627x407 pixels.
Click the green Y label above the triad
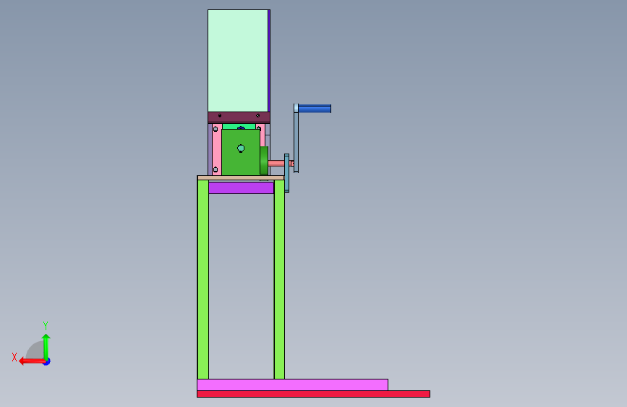(x=46, y=325)
